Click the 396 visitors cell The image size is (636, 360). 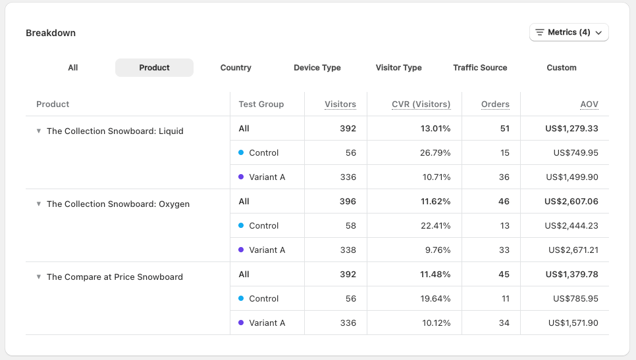pos(348,202)
